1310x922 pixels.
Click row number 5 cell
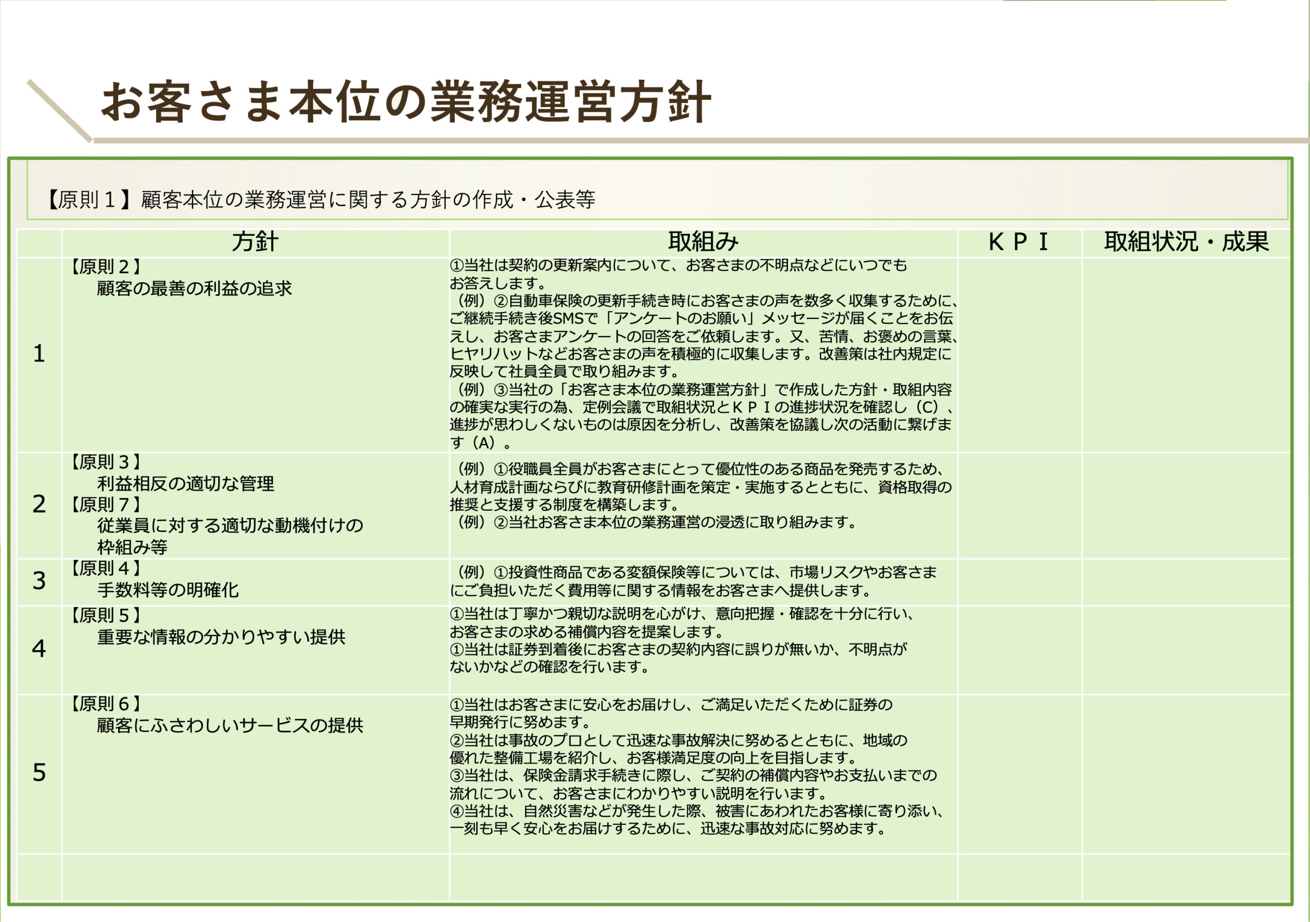[39, 773]
